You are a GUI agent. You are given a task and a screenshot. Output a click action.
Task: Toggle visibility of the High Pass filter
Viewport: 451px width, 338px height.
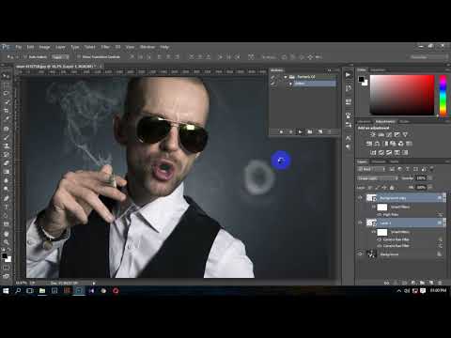pos(380,215)
